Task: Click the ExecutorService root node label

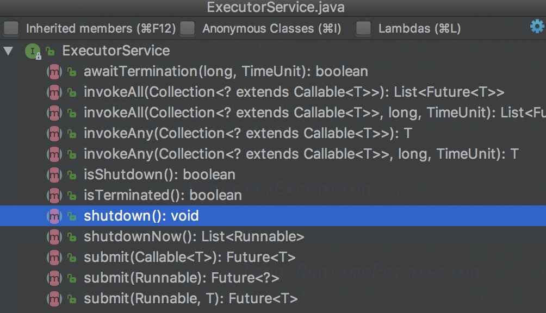Action: (x=116, y=51)
